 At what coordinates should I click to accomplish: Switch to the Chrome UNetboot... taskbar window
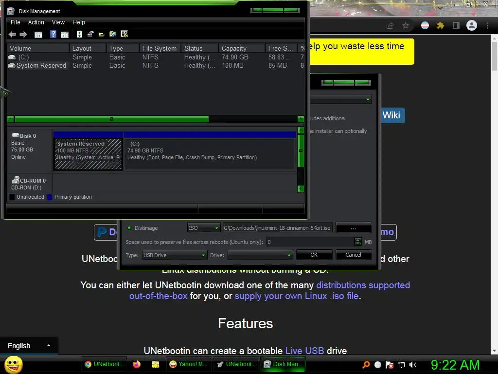coord(104,364)
